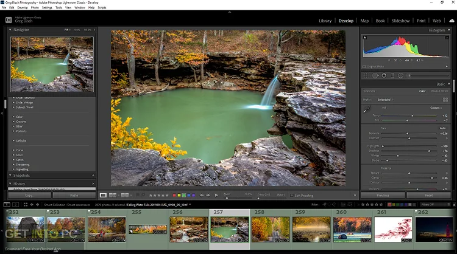
Task: Switch to the Library module
Action: 326,21
